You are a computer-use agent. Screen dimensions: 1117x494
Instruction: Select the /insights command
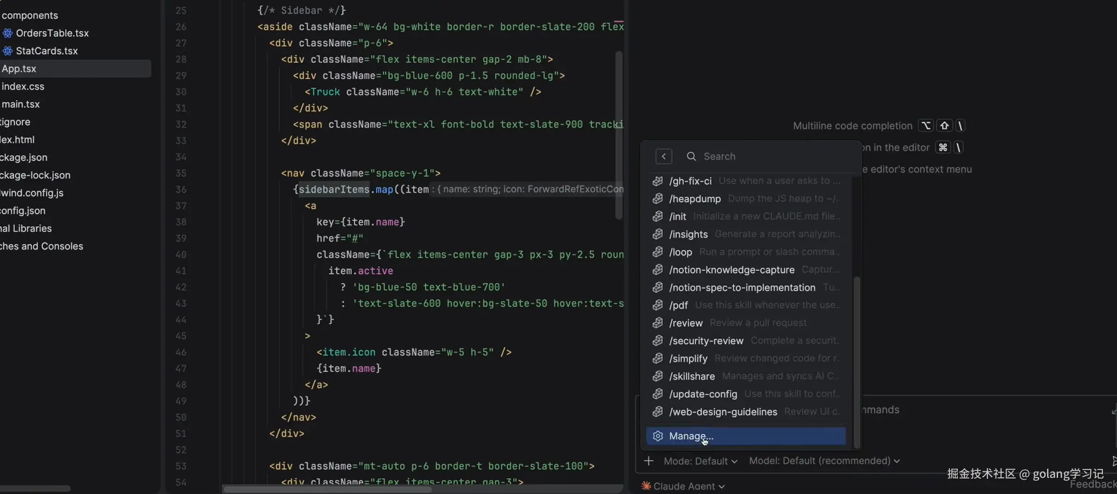click(746, 234)
